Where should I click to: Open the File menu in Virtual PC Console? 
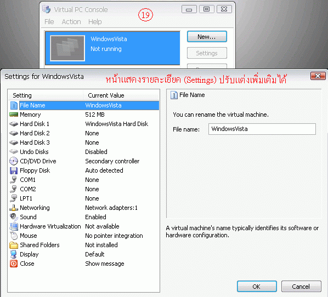[49, 22]
